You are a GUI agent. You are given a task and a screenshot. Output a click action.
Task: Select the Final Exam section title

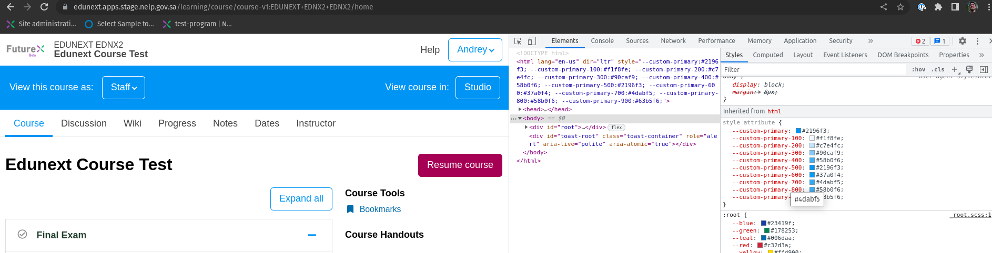[62, 235]
